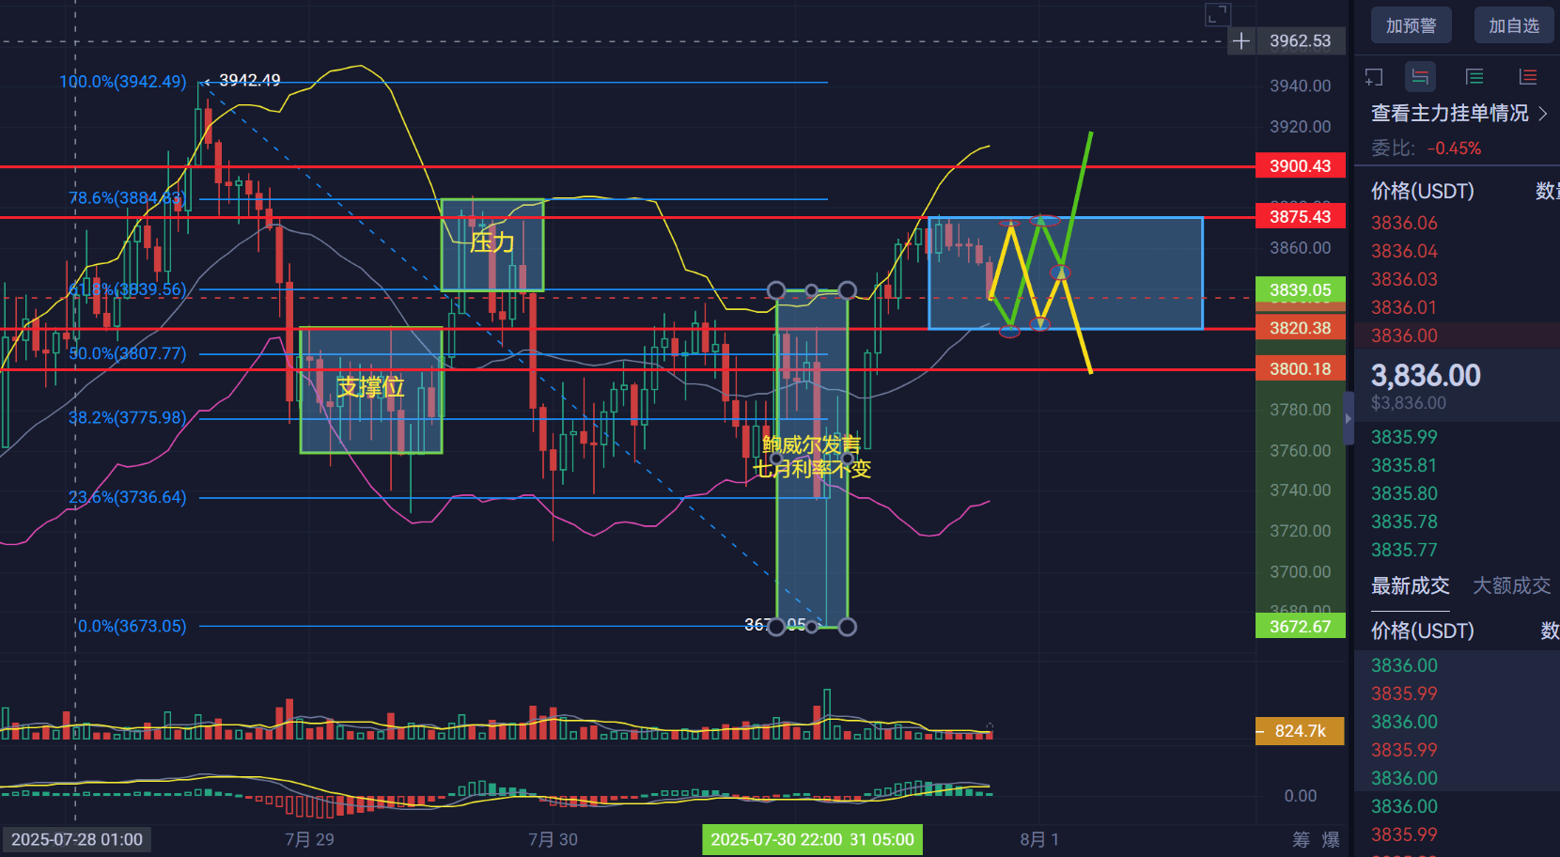Click the 824.7k volume label
The width and height of the screenshot is (1560, 857).
(x=1301, y=731)
